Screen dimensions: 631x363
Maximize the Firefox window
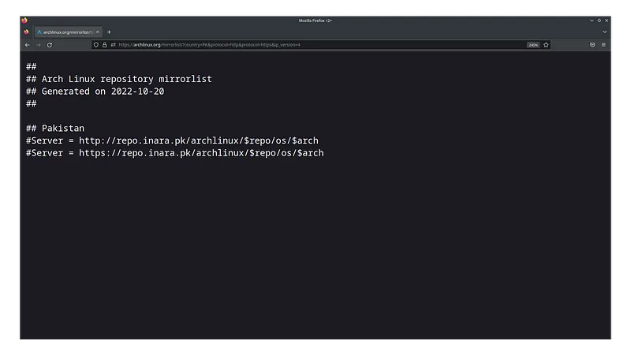(x=599, y=20)
